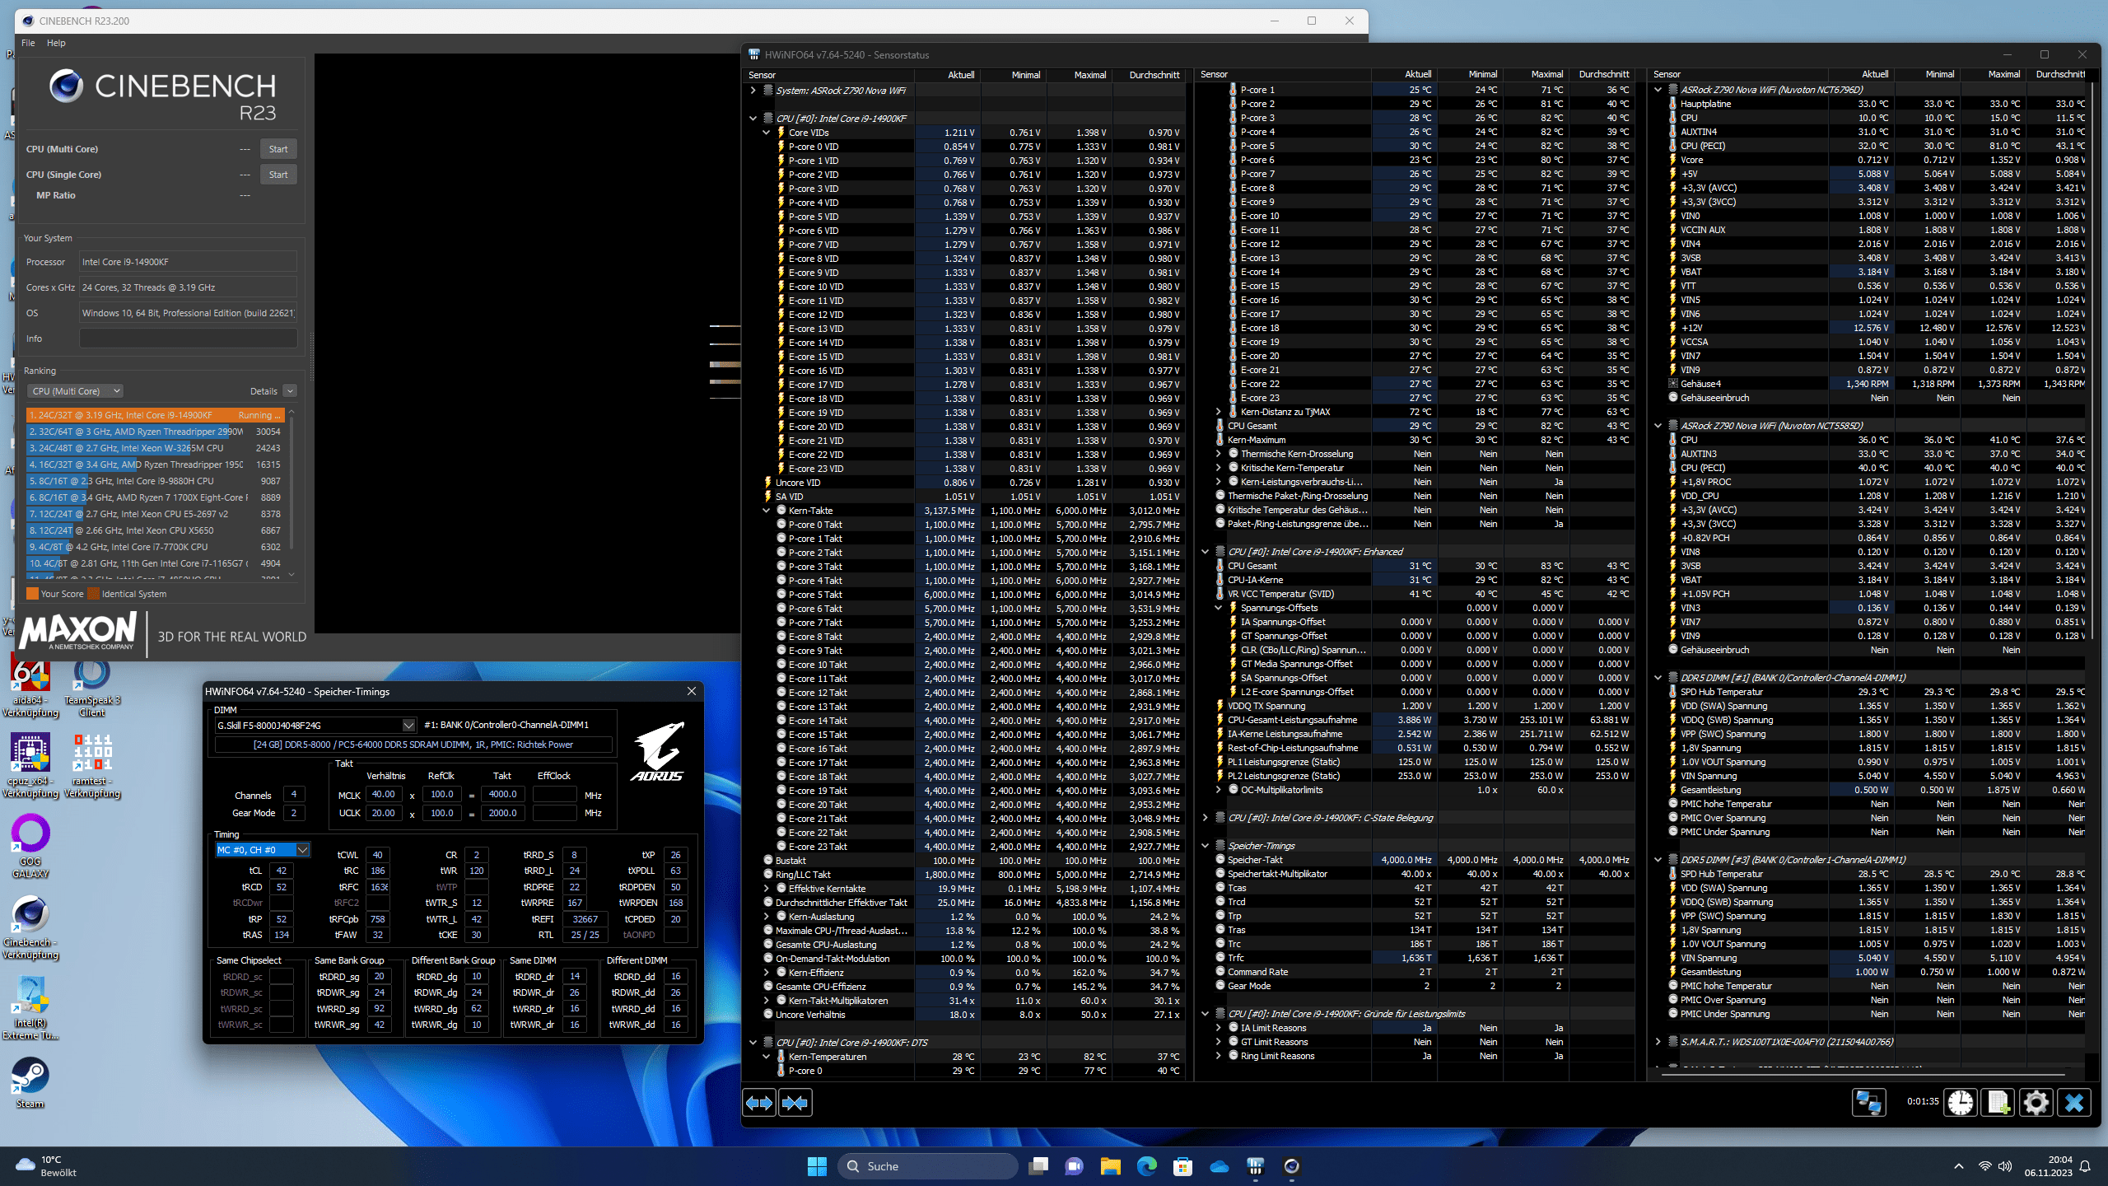Open Cinebench desktop shortcut icon
Screen dimensions: 2108x1186
click(30, 927)
